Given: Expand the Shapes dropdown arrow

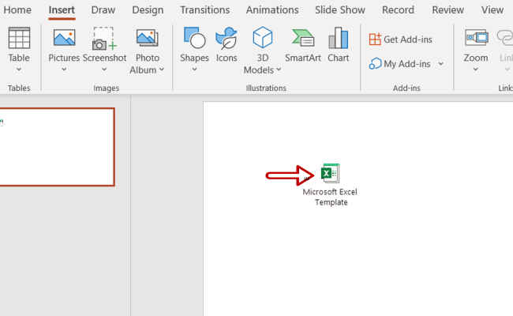Looking at the screenshot, I should [194, 70].
